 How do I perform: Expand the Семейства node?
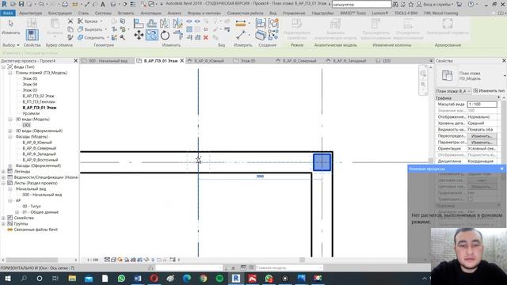[x=3, y=218]
